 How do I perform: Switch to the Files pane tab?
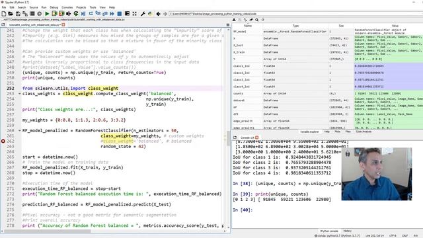coord(348,132)
